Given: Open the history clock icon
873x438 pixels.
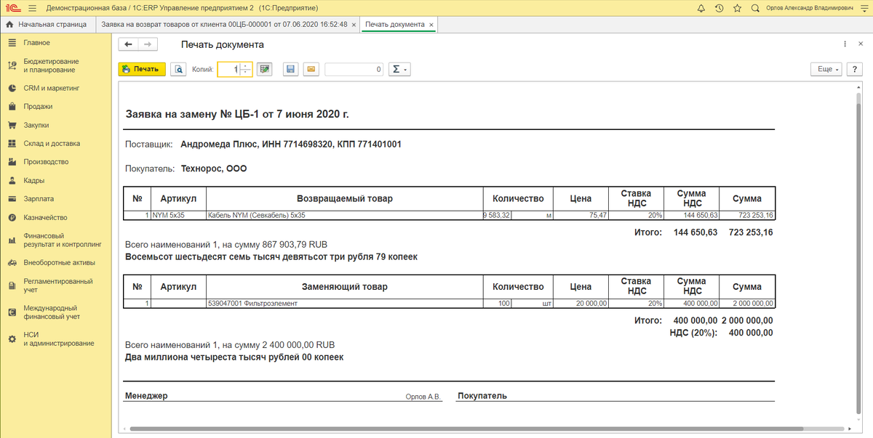Looking at the screenshot, I should 719,8.
